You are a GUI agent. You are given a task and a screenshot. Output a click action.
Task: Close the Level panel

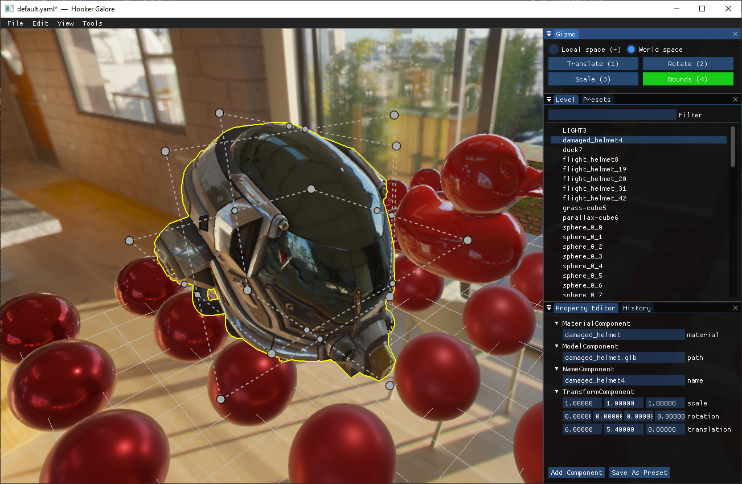(x=735, y=100)
